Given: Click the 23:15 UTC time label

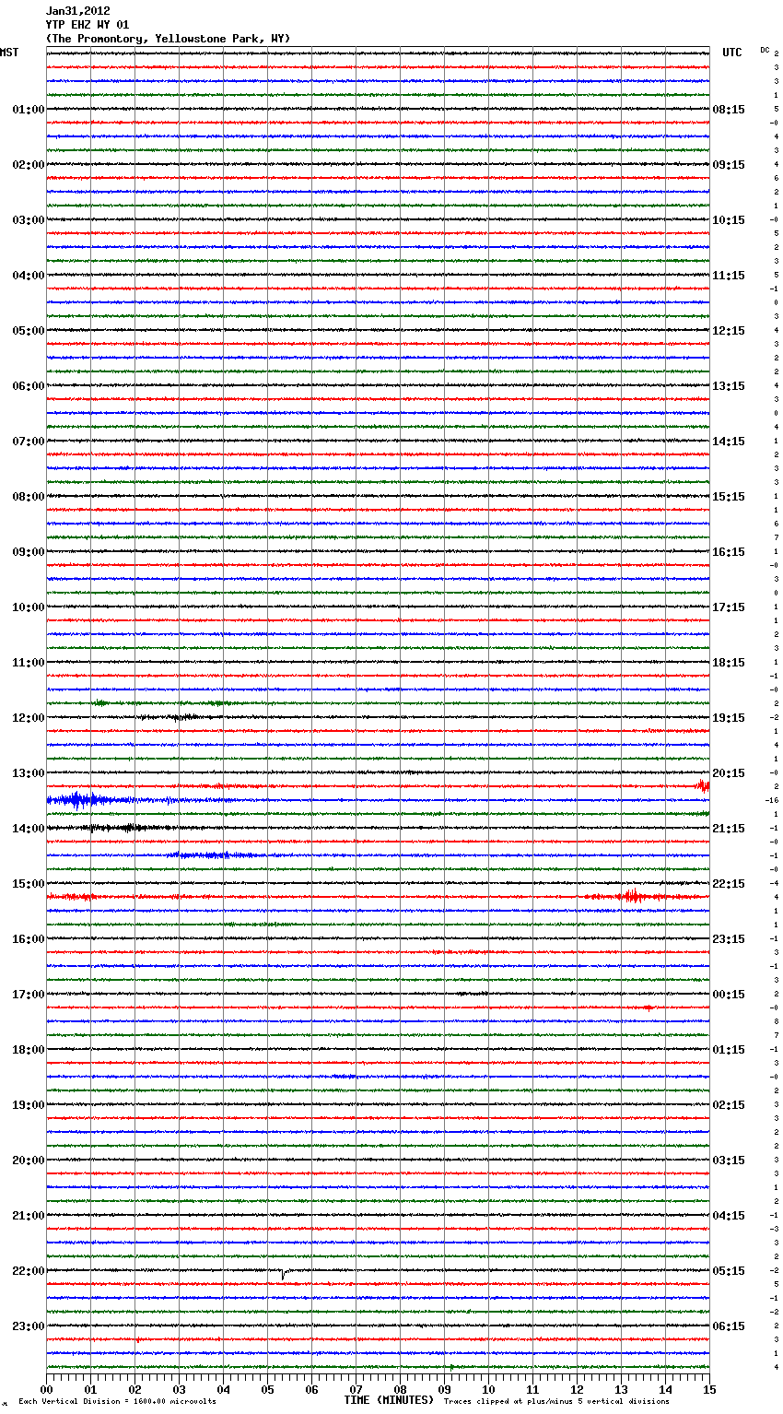Looking at the screenshot, I should click(729, 939).
